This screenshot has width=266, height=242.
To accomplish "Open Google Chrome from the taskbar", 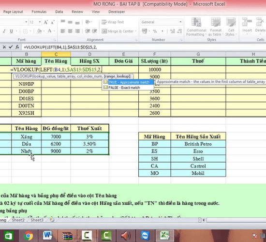I will pyautogui.click(x=28, y=236).
